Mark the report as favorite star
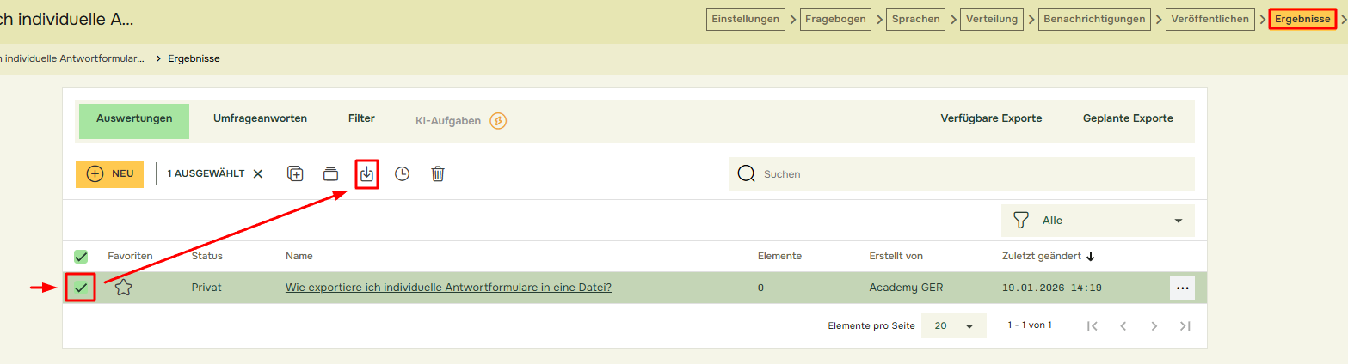The height and width of the screenshot is (364, 1348). (x=123, y=288)
